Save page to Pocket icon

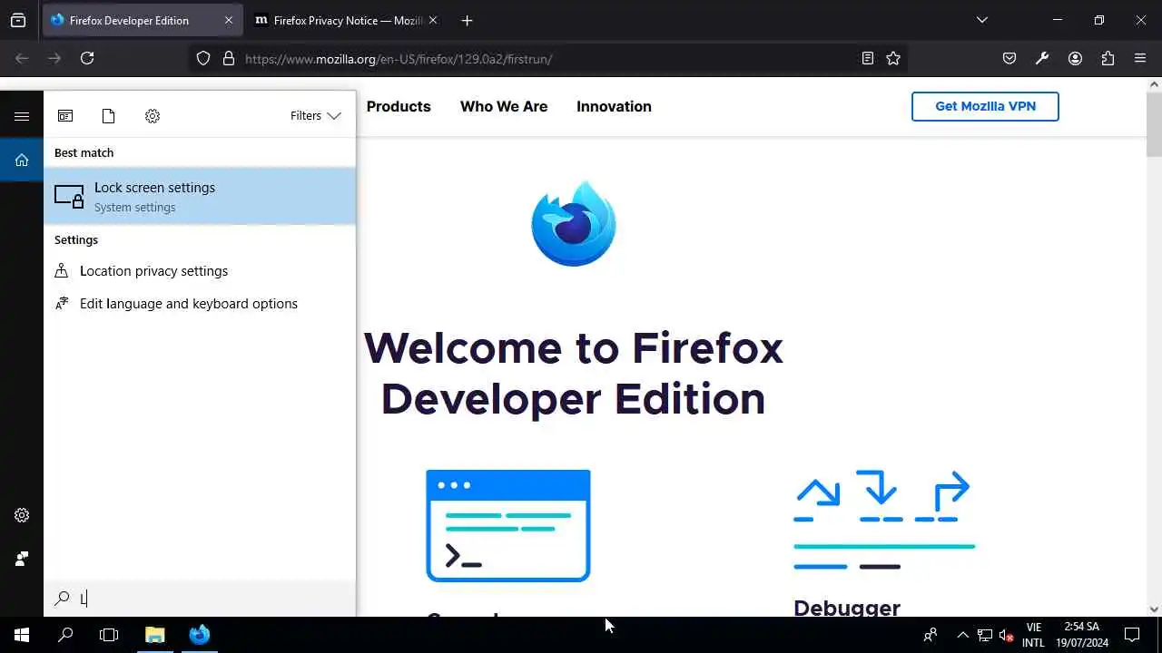click(x=1009, y=58)
